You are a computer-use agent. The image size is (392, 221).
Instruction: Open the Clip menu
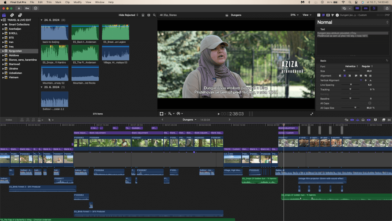pyautogui.click(x=67, y=2)
